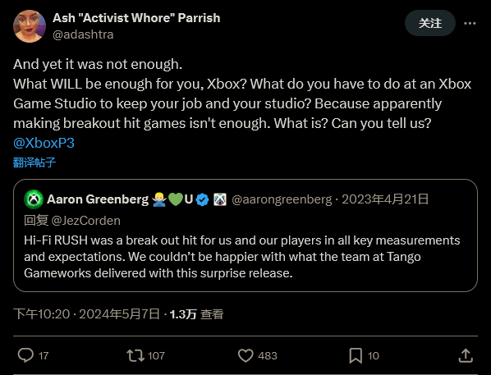Click the reply speech bubble icon
This screenshot has width=491, height=375.
(25, 355)
